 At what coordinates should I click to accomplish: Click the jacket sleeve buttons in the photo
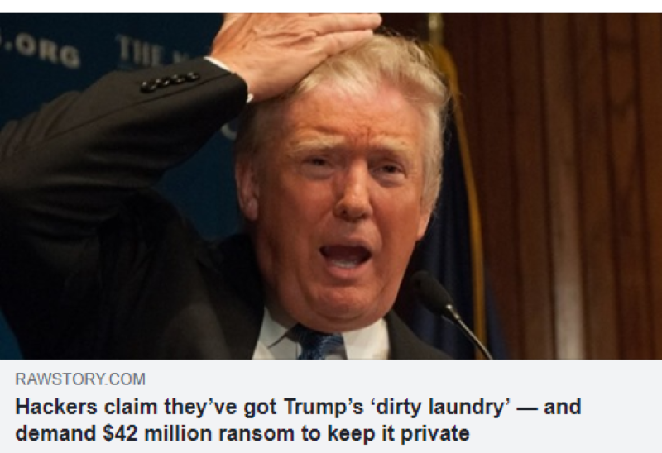tap(170, 81)
